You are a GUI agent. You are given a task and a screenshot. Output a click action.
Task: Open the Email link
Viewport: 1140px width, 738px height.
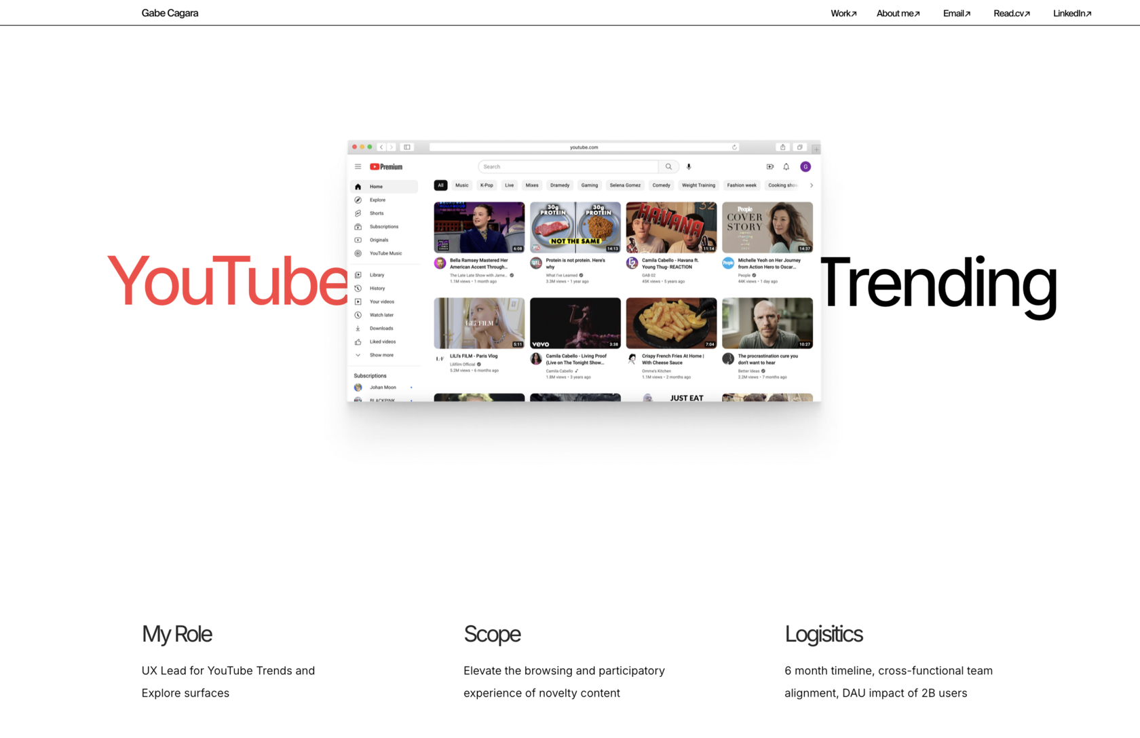pos(957,13)
